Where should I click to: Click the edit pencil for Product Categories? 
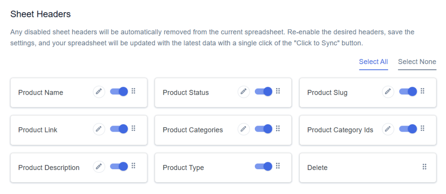coord(243,129)
